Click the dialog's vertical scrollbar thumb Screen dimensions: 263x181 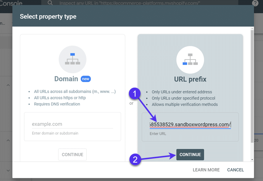coord(252,88)
